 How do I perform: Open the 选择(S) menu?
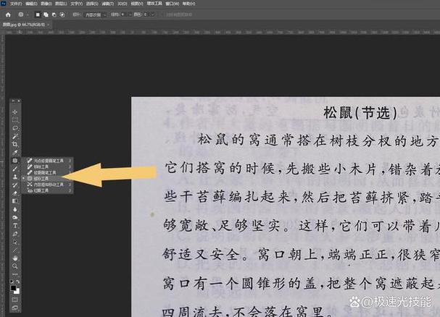92,4
